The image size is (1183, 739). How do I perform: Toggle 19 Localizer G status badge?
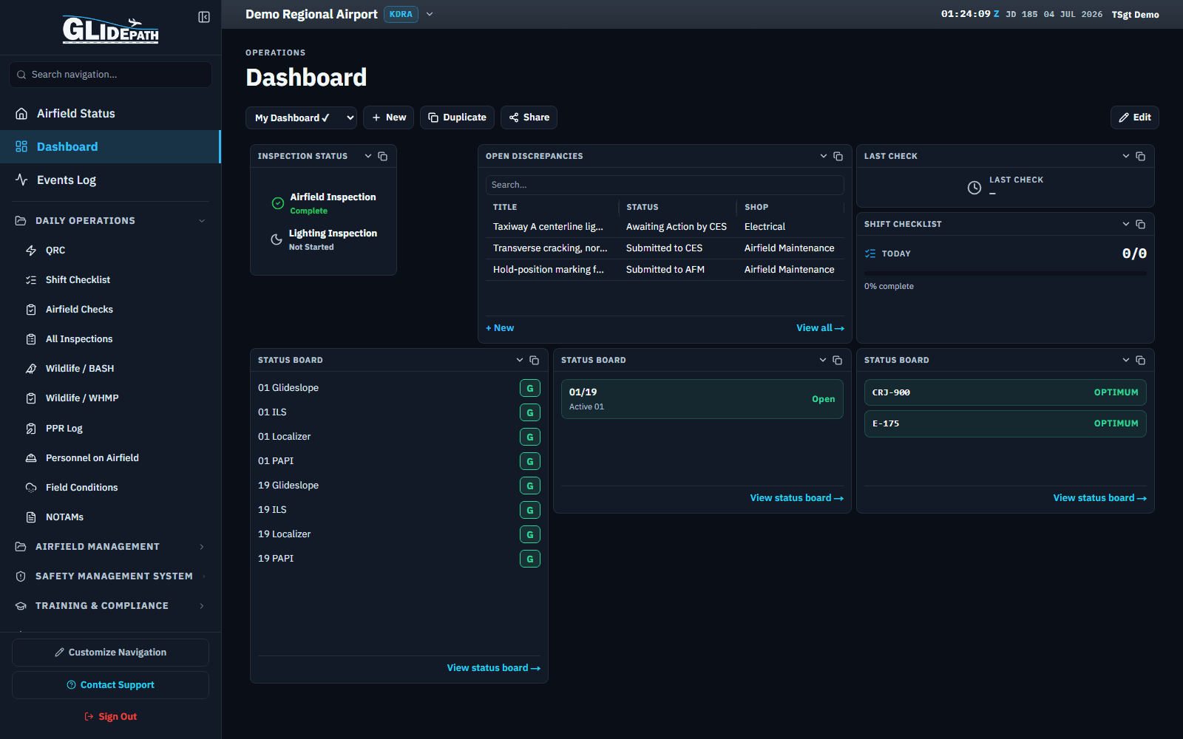point(530,534)
